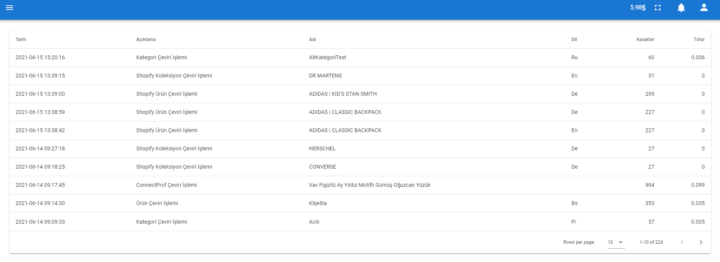Click the amount 0.035
Viewport: 720px width, 262px height.
point(698,204)
